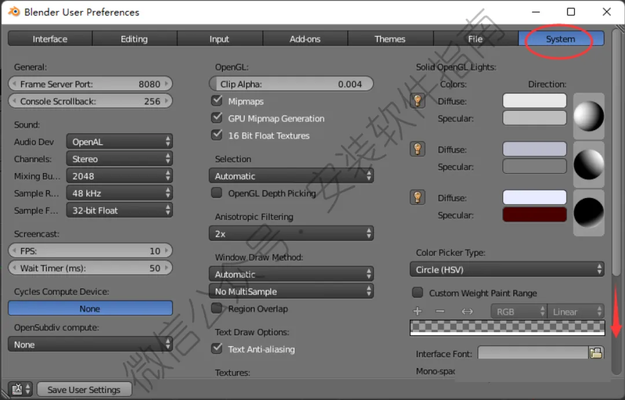This screenshot has height=400, width=625.
Task: Pick the second light Specular color swatch
Action: [534, 166]
